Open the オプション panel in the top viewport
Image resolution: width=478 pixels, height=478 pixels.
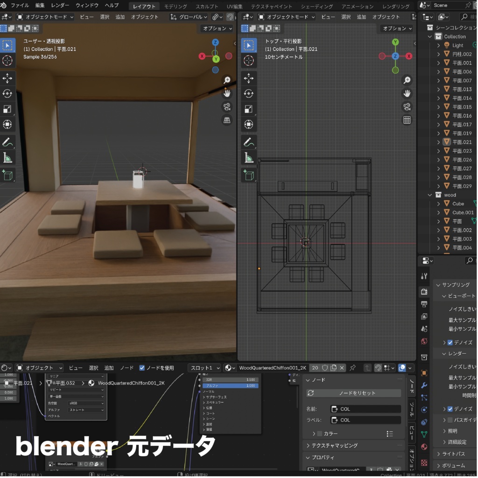(x=395, y=28)
